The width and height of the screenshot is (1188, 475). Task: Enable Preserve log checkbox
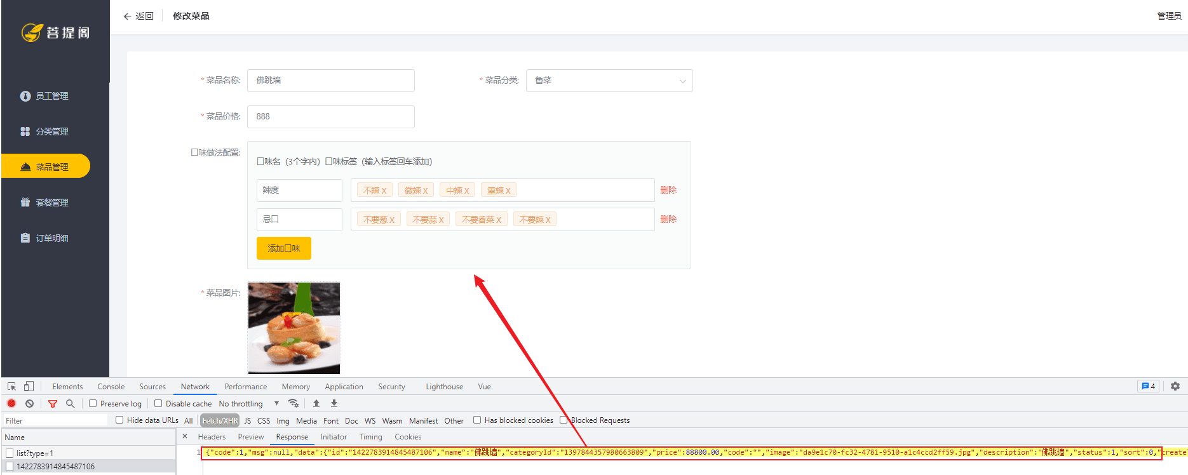[93, 403]
